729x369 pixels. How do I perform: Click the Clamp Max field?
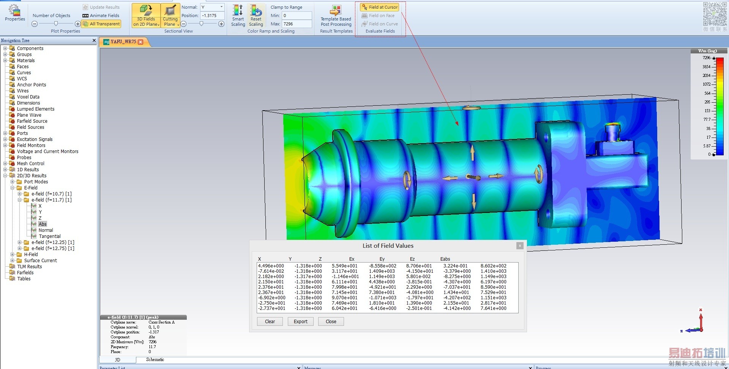[x=297, y=24]
